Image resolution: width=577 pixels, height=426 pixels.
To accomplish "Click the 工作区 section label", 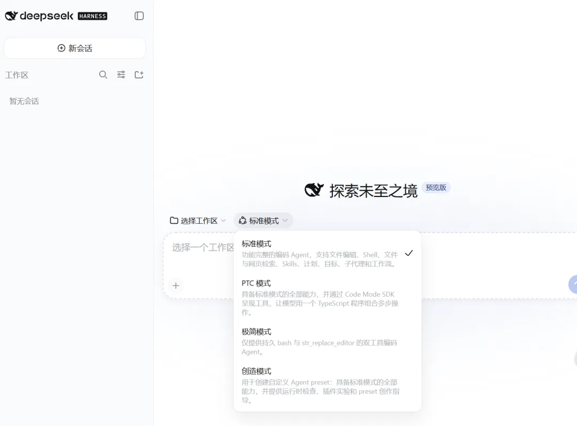I will pos(17,75).
